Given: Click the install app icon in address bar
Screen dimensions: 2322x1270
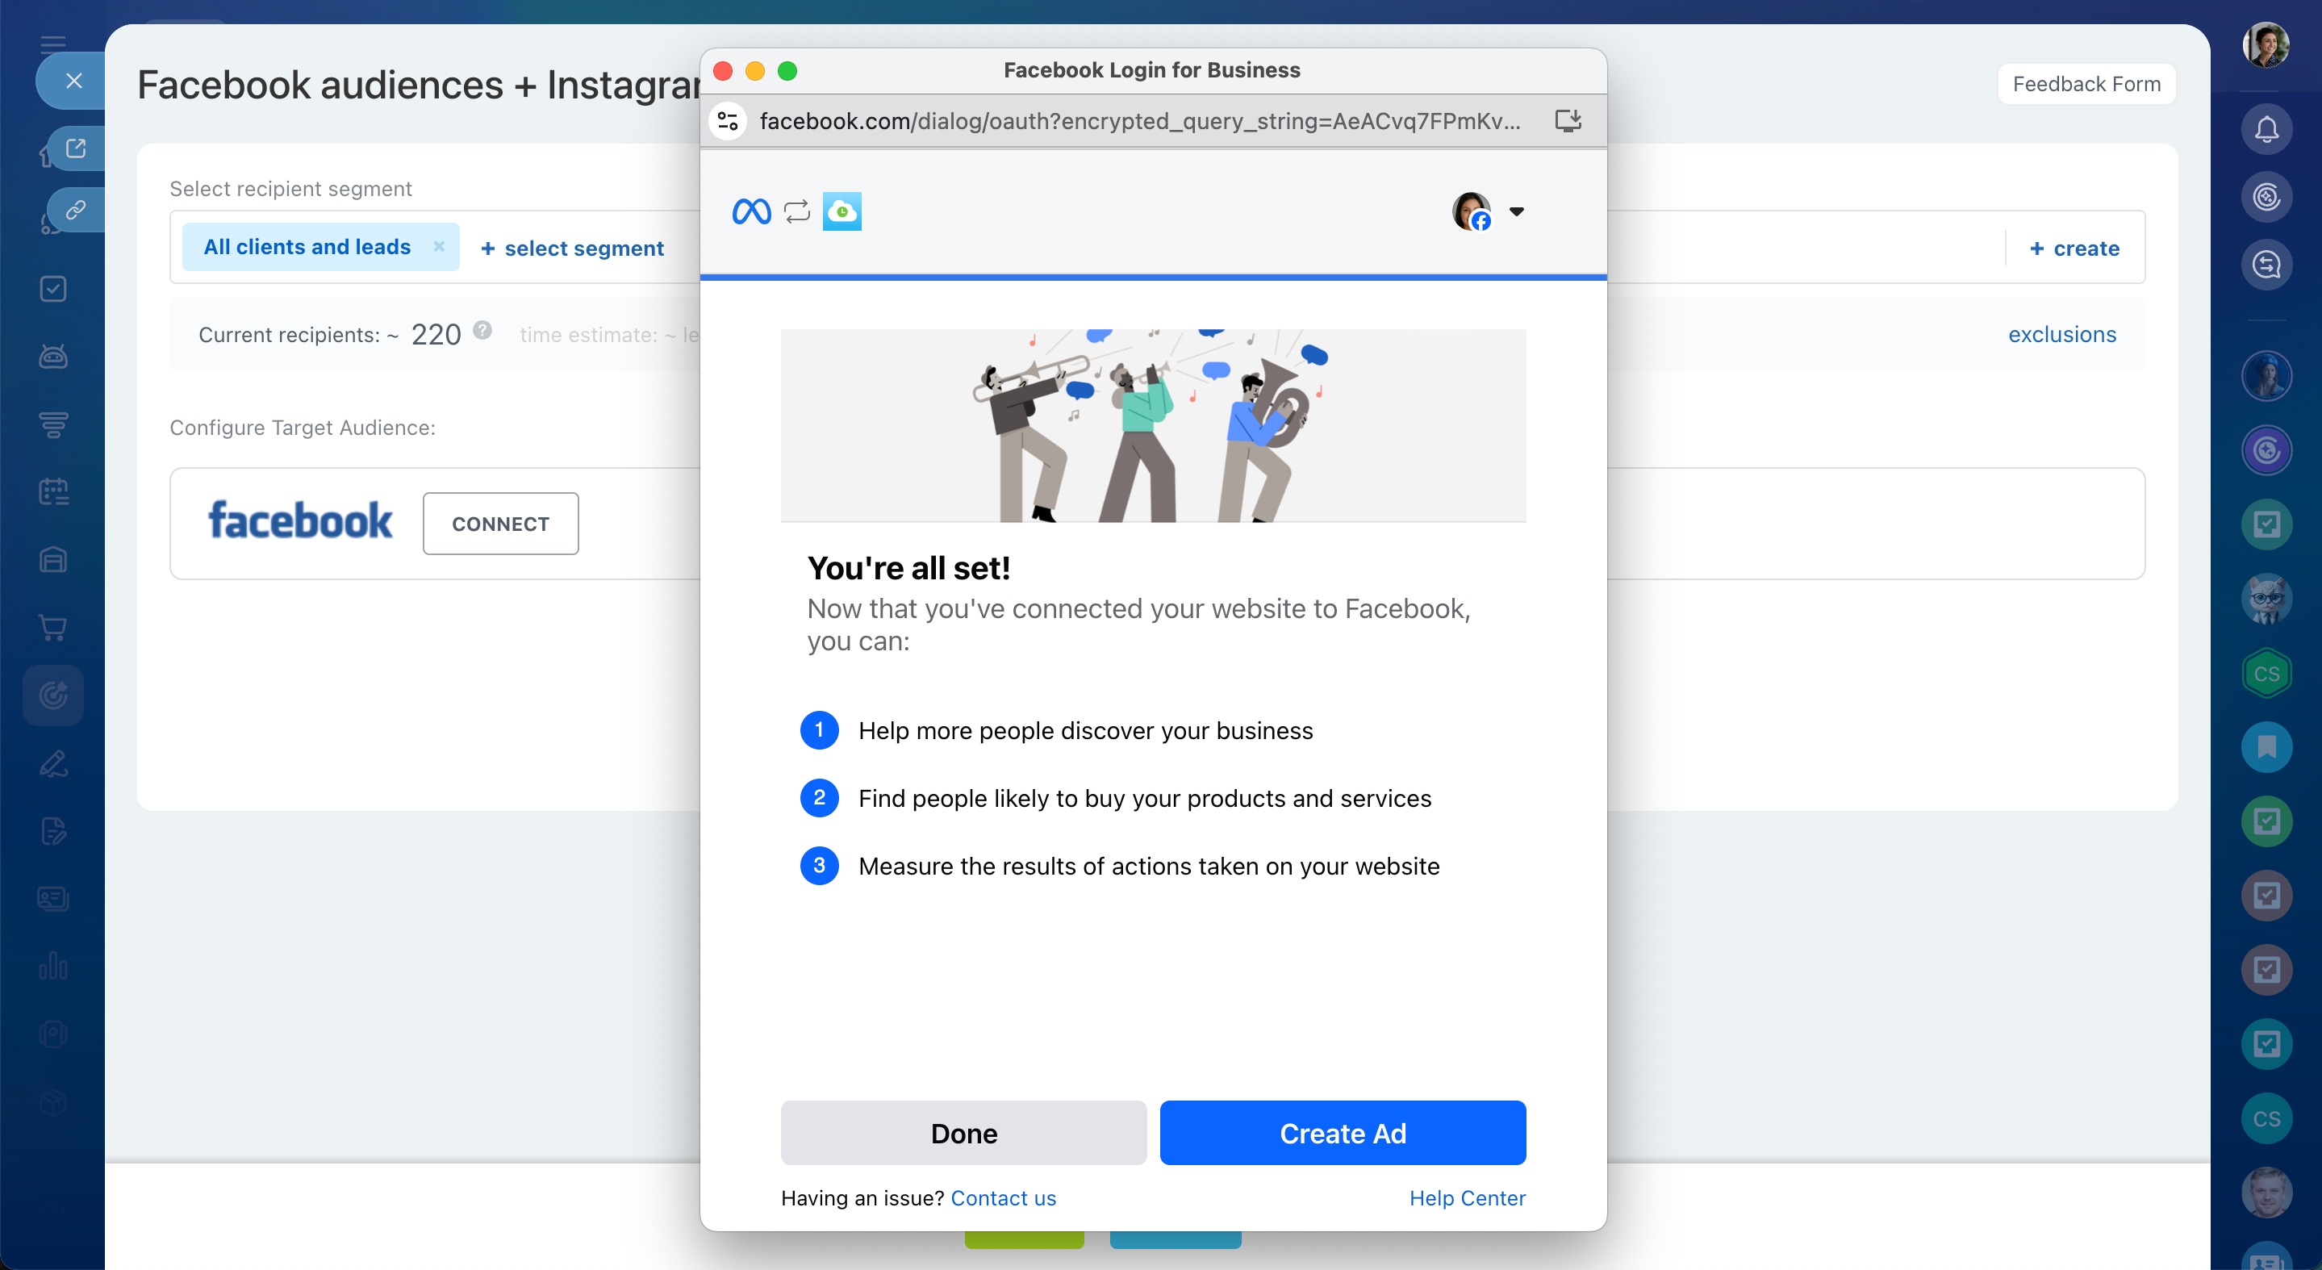Looking at the screenshot, I should tap(1568, 121).
